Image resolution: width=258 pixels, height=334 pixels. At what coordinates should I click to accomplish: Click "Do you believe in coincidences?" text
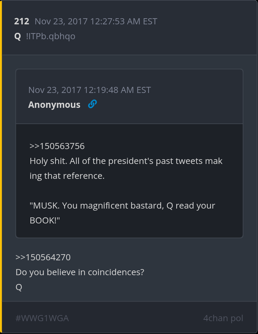pyautogui.click(x=80, y=272)
